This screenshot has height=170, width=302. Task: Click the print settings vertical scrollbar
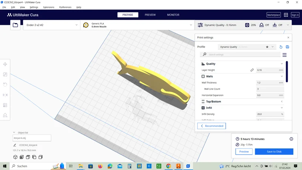tap(287, 72)
